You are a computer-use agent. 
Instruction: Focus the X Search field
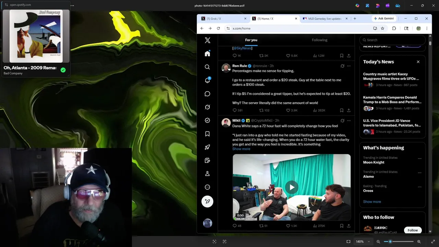[x=393, y=40]
